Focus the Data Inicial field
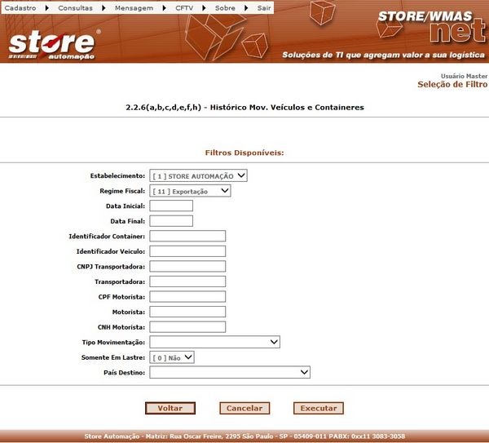 171,206
